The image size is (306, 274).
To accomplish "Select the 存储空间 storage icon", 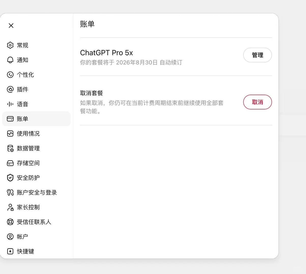I will pos(10,163).
